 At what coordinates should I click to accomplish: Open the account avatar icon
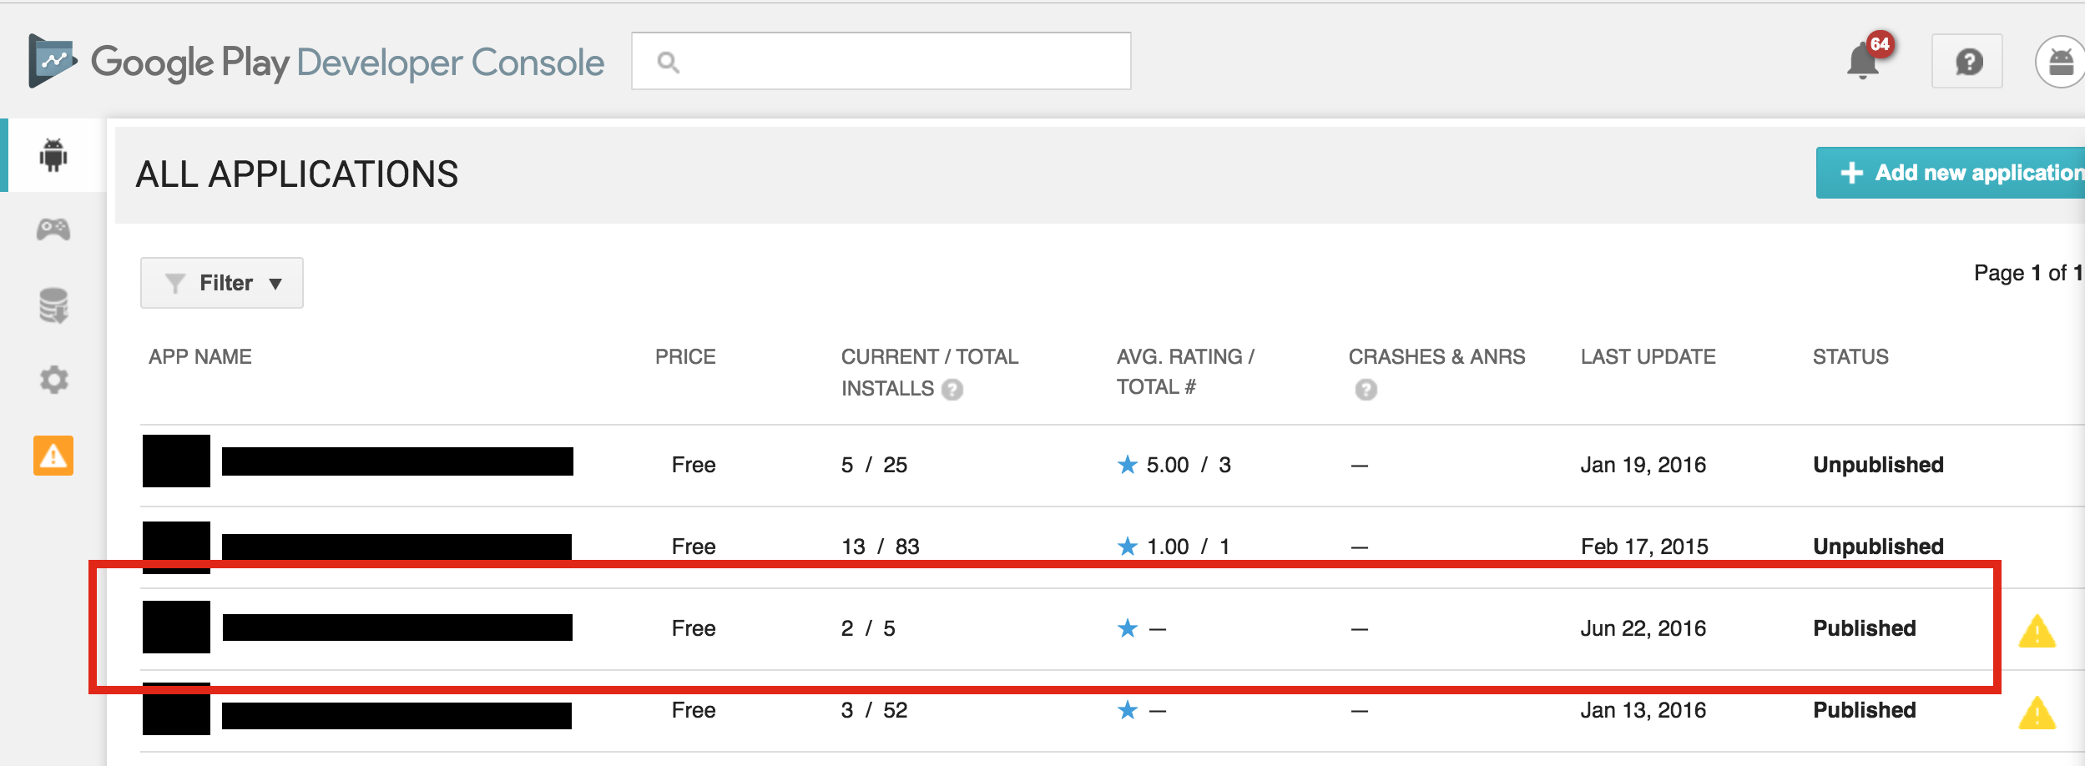click(x=2059, y=62)
